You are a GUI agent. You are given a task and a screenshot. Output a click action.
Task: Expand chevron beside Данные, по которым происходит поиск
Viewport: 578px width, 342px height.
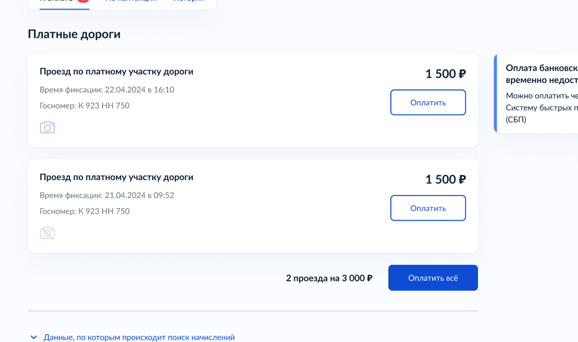pos(34,337)
